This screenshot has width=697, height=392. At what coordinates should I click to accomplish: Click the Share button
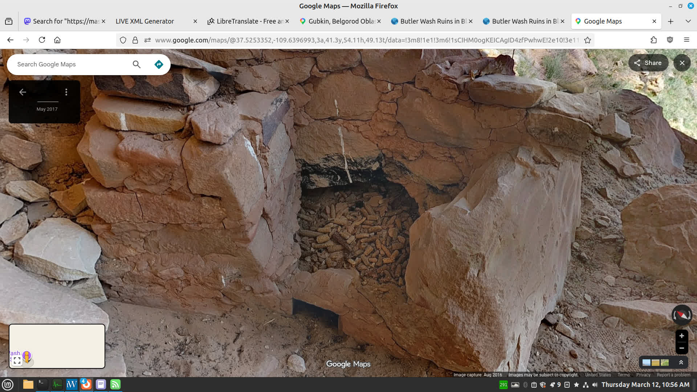coord(648,63)
